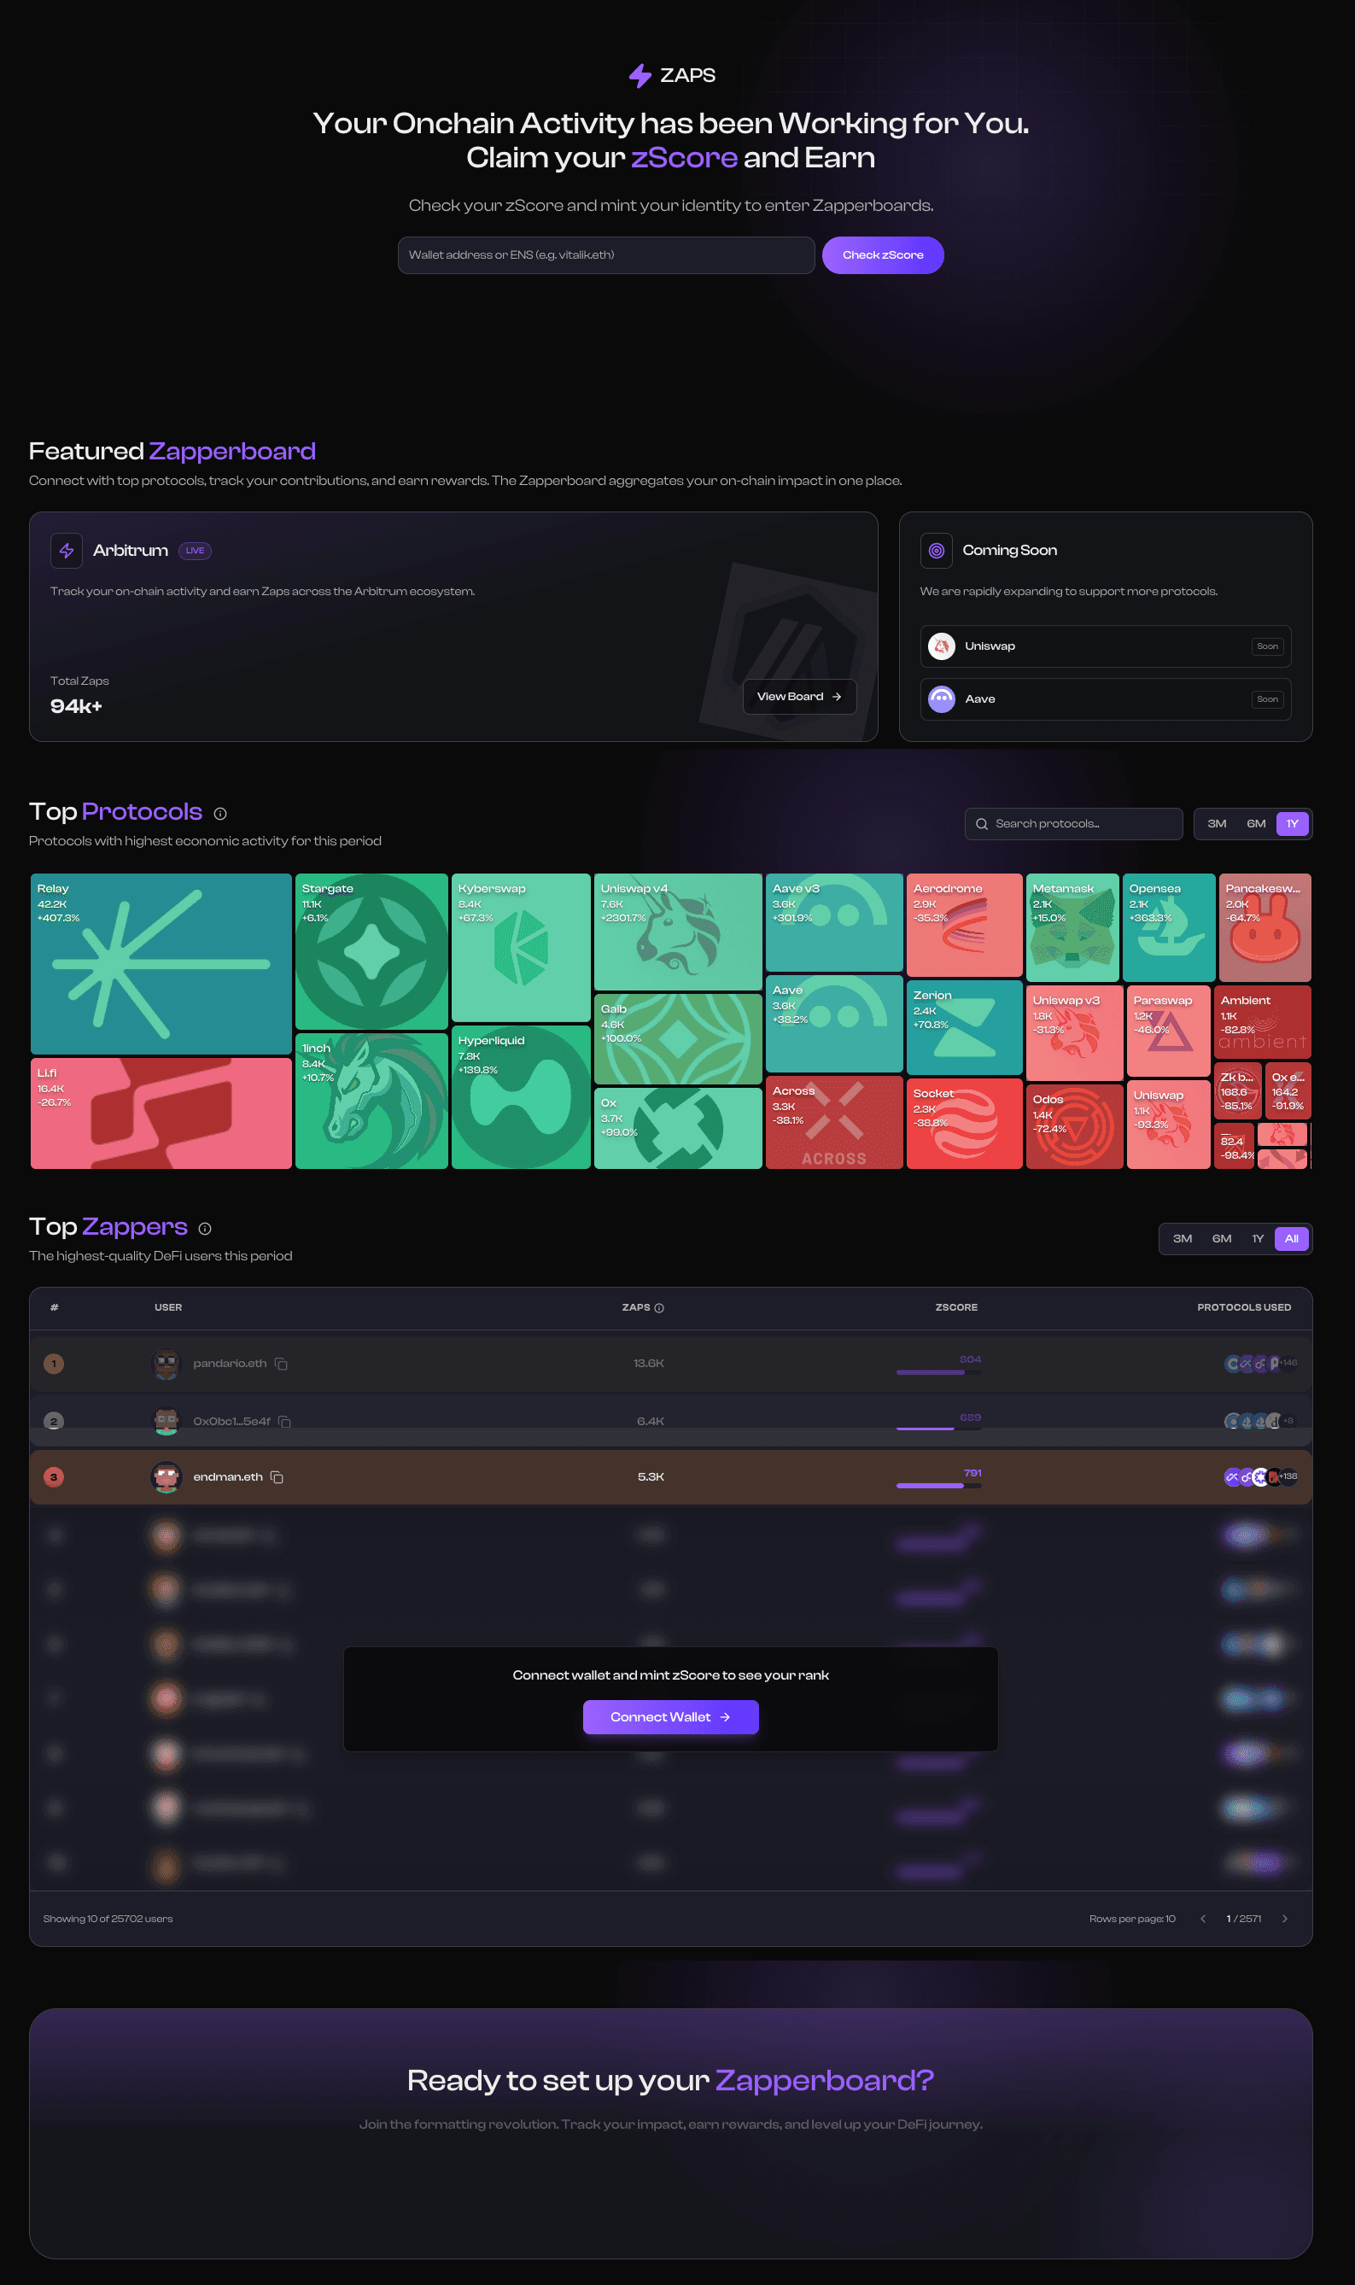
Task: Go to next page of zappers
Action: point(1285,1919)
